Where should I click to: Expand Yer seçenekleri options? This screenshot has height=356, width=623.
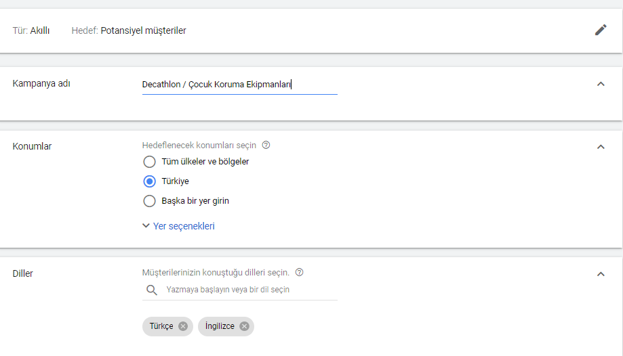pyautogui.click(x=178, y=226)
